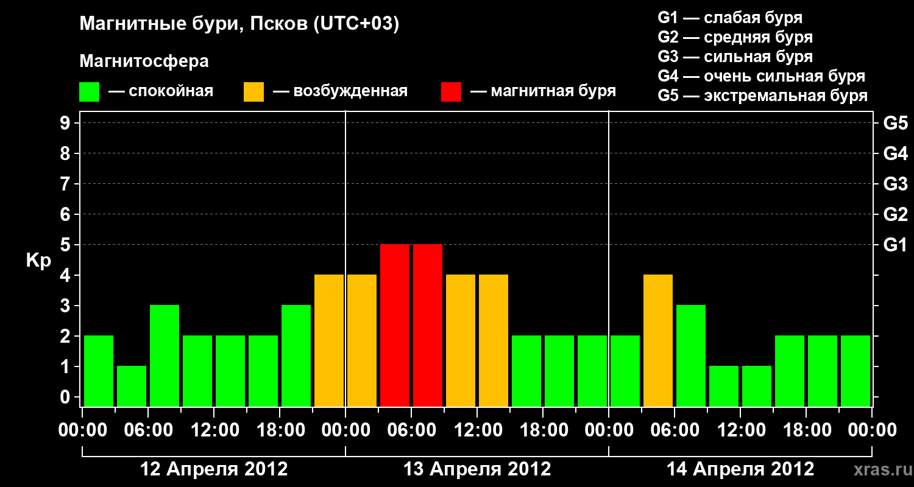Click the 12:00 time label for 13 April
The width and height of the screenshot is (914, 487).
tap(477, 430)
